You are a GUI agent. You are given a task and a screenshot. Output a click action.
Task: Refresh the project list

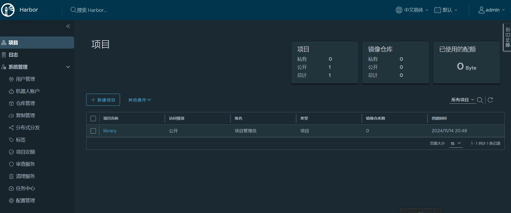pyautogui.click(x=490, y=100)
